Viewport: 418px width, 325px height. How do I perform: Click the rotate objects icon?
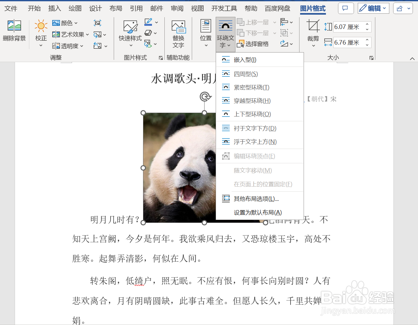(x=284, y=44)
